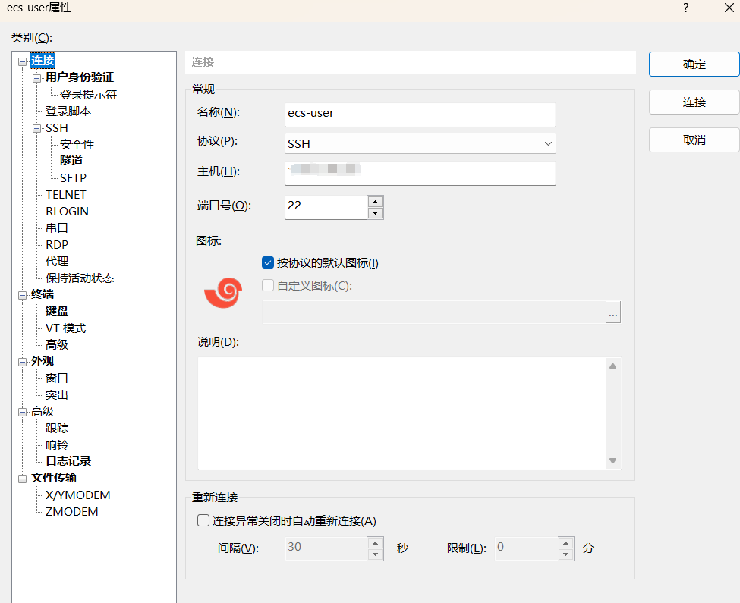Screen dimensions: 740x603
Task: Select VT 模式 in the tree
Action: point(65,328)
